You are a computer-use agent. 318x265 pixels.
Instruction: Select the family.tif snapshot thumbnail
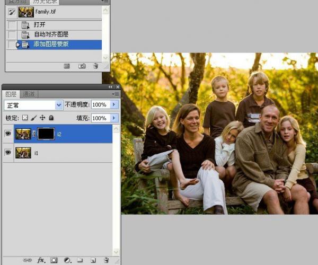click(26, 12)
